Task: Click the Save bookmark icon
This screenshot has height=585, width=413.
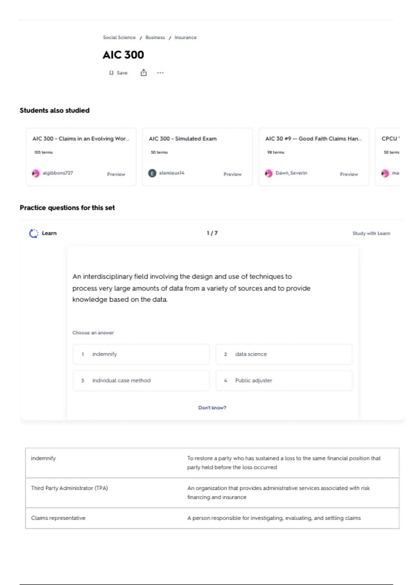Action: (x=111, y=73)
